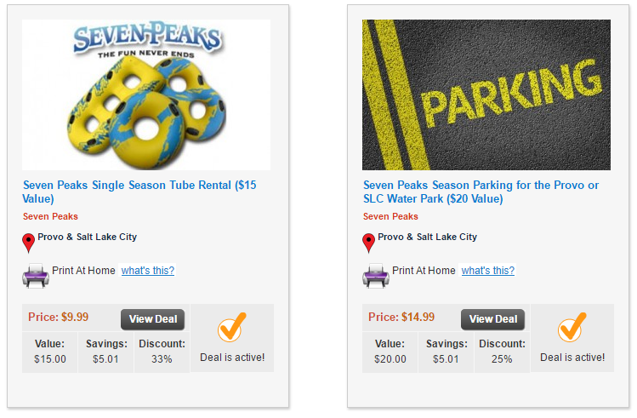
Task: Click Seven Peaks merchant name under tube rental
Action: [50, 216]
